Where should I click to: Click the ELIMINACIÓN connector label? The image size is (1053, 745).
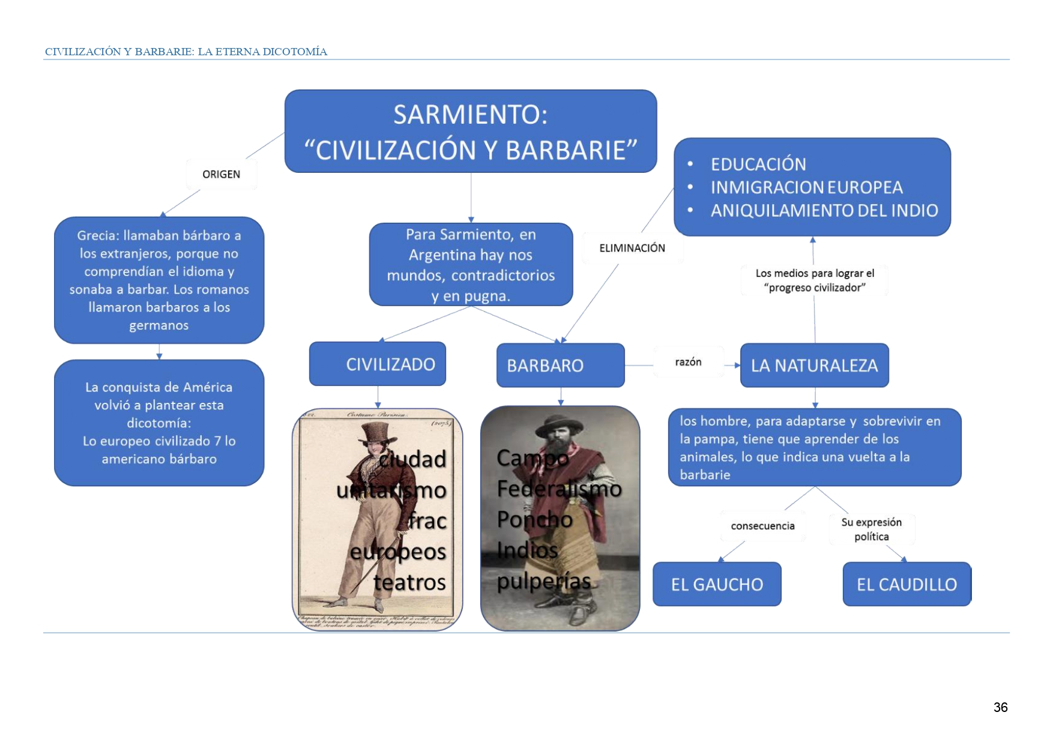[x=632, y=248]
